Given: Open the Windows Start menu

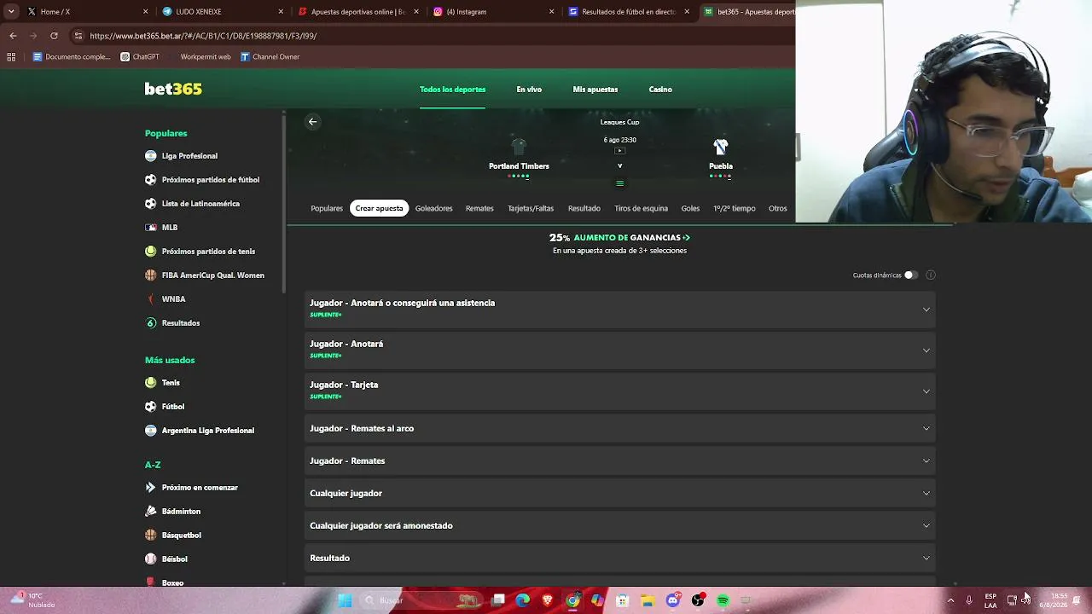Looking at the screenshot, I should click(345, 600).
